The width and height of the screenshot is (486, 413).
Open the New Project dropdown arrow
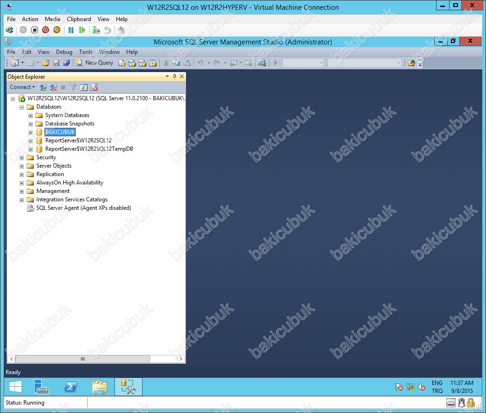22,63
